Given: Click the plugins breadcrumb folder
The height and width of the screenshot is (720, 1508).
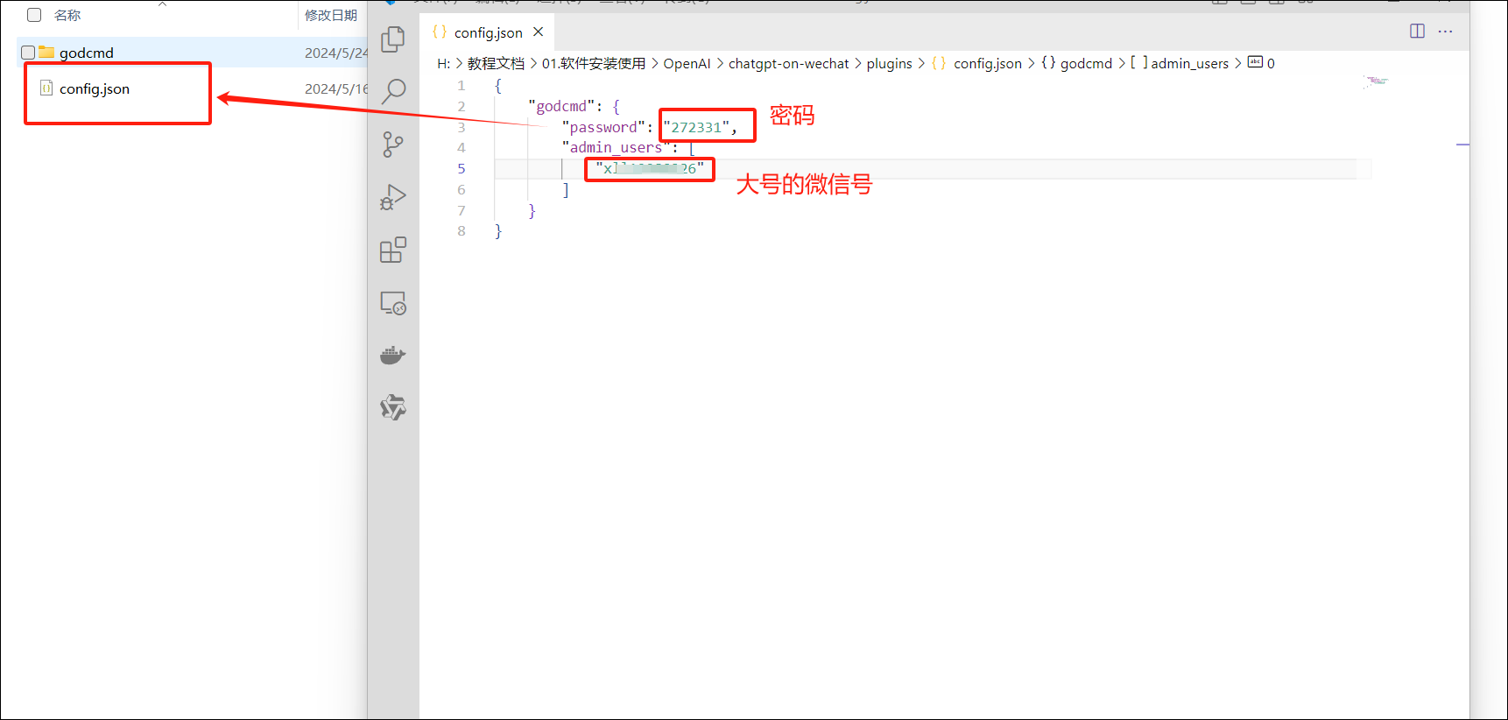Looking at the screenshot, I should point(889,63).
